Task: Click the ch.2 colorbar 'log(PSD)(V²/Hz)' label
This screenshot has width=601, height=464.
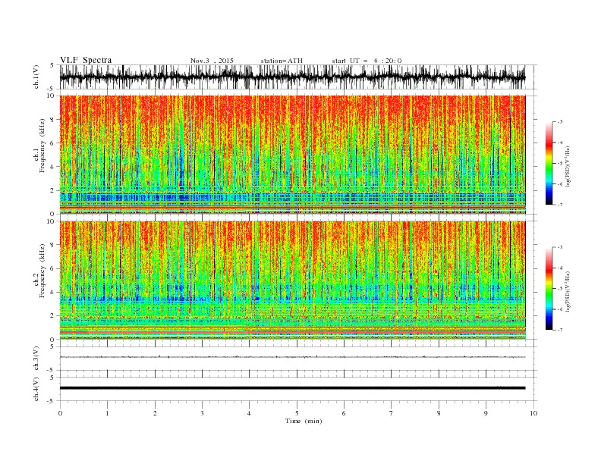Action: coord(568,290)
